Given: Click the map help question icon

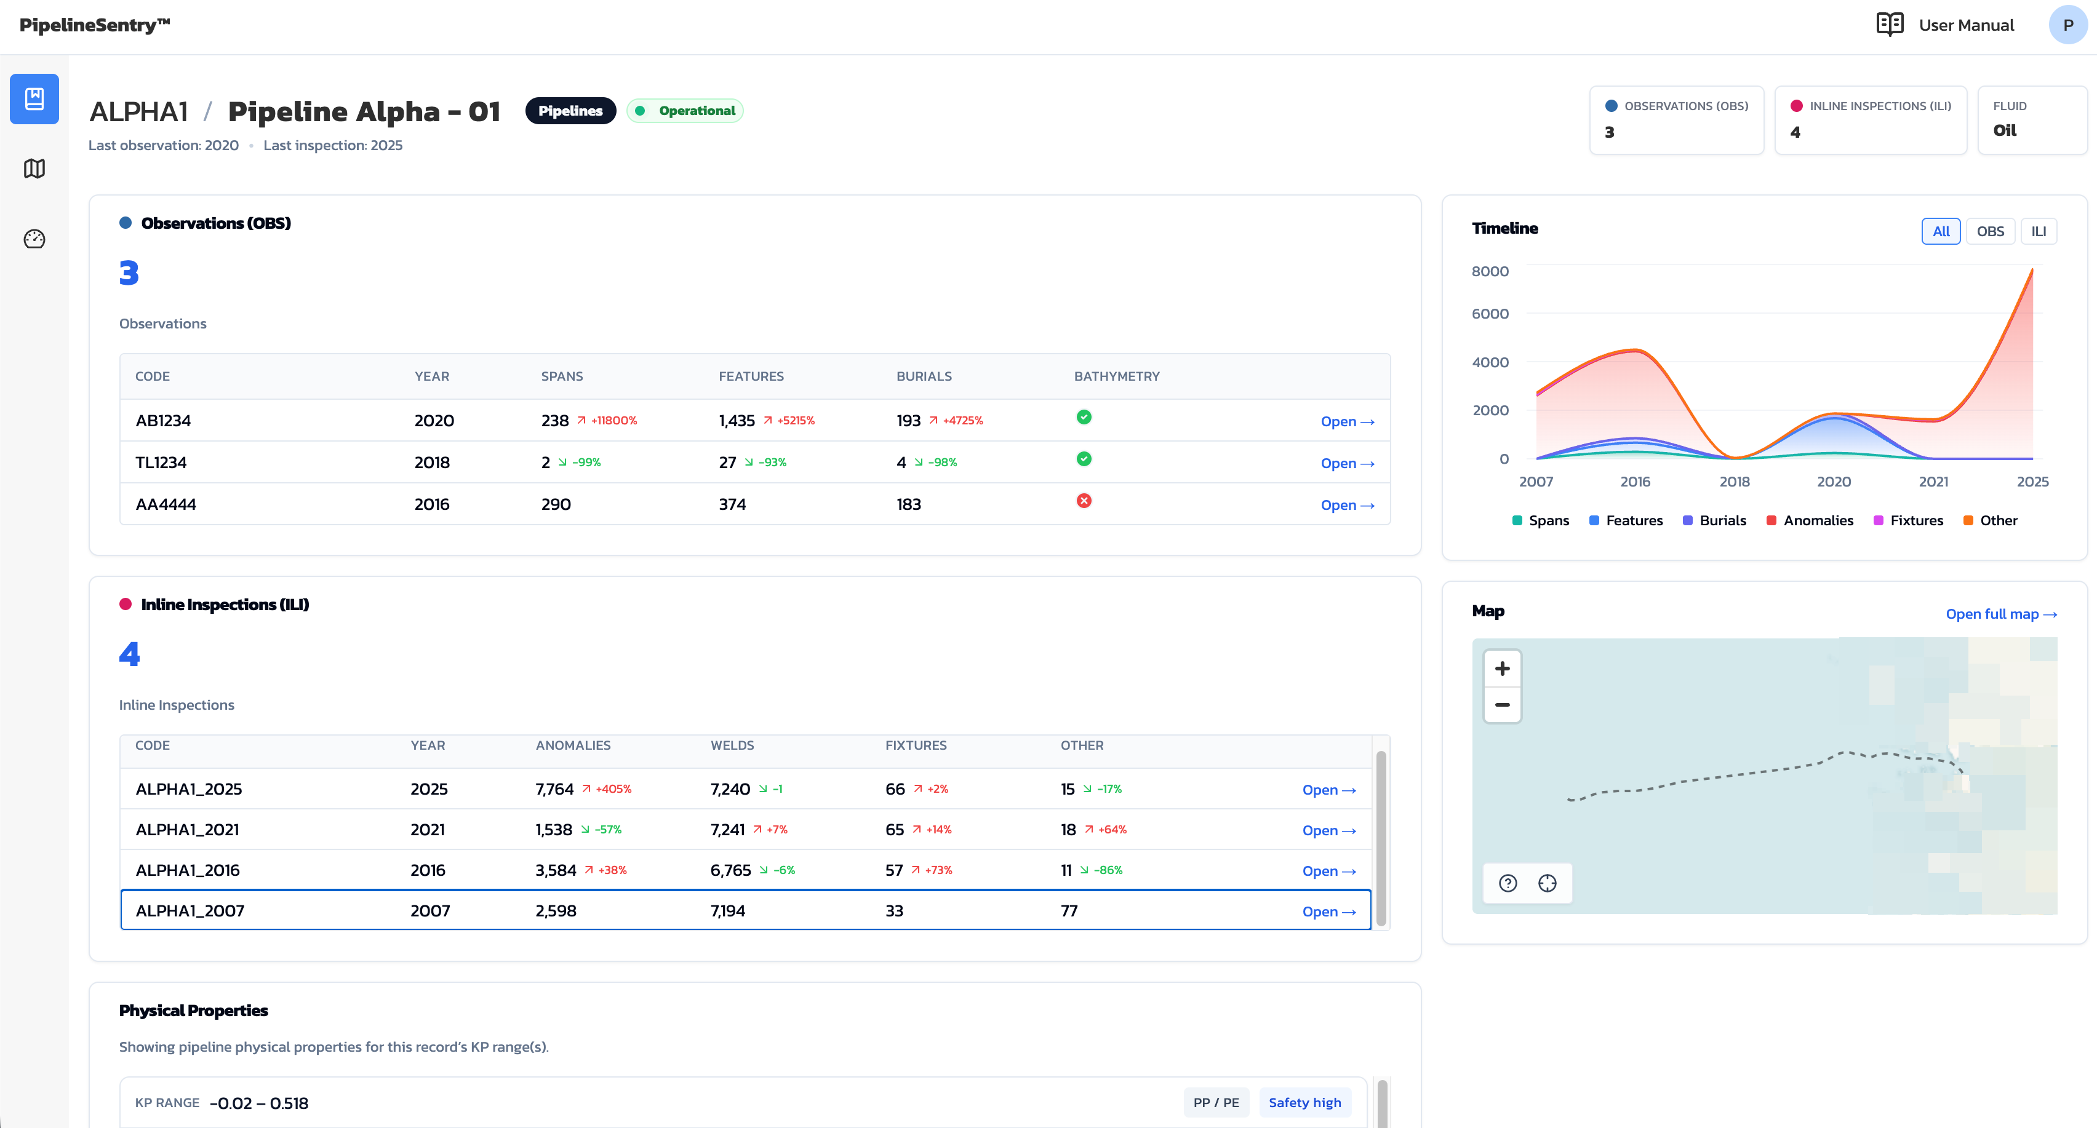Looking at the screenshot, I should (x=1508, y=883).
